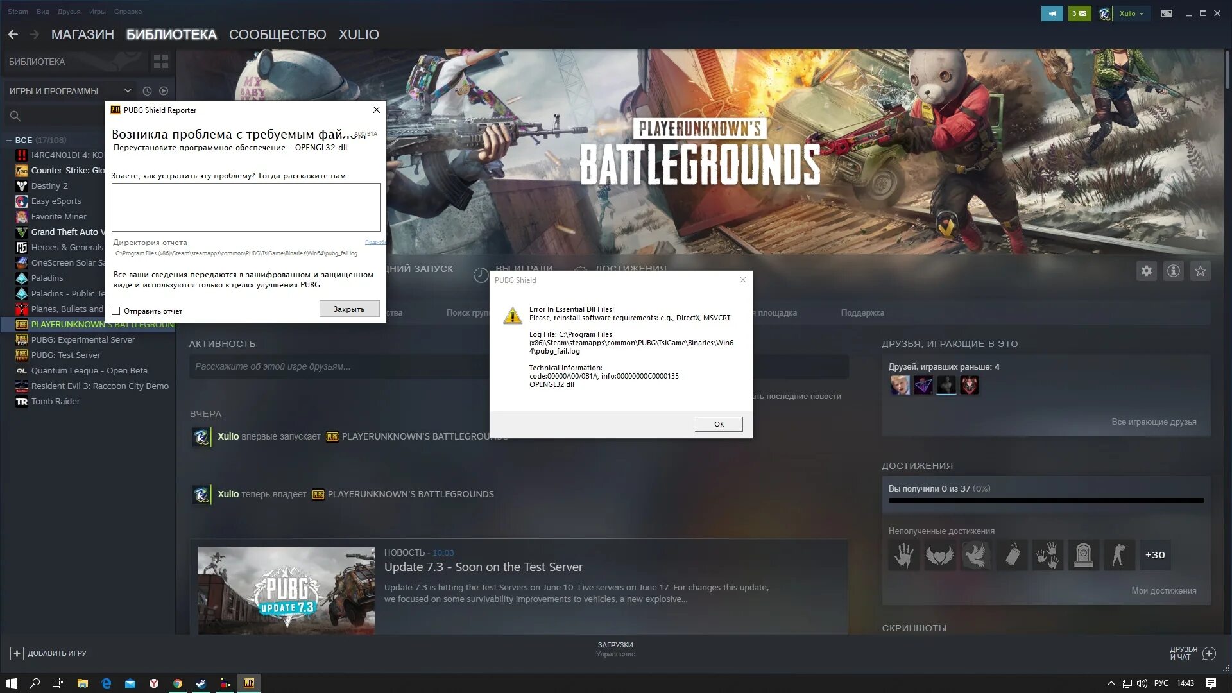Switch library to grid collections view
The image size is (1232, 693).
point(161,62)
